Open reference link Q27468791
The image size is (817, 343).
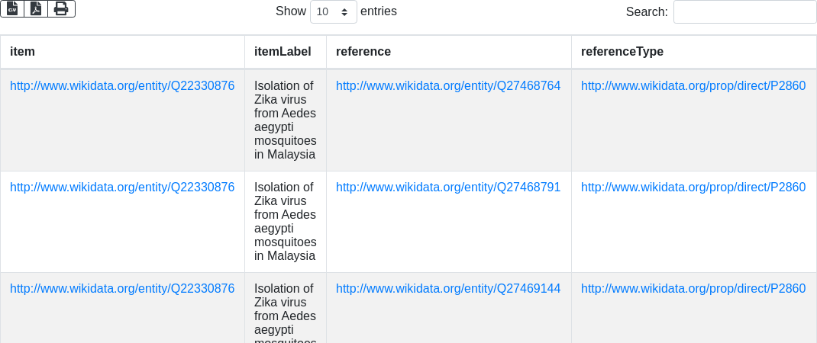point(448,188)
